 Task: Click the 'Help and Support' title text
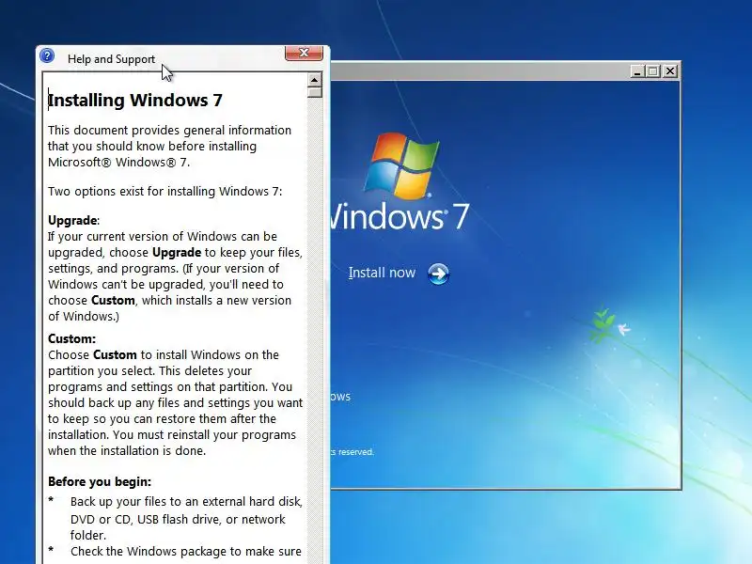click(x=111, y=59)
